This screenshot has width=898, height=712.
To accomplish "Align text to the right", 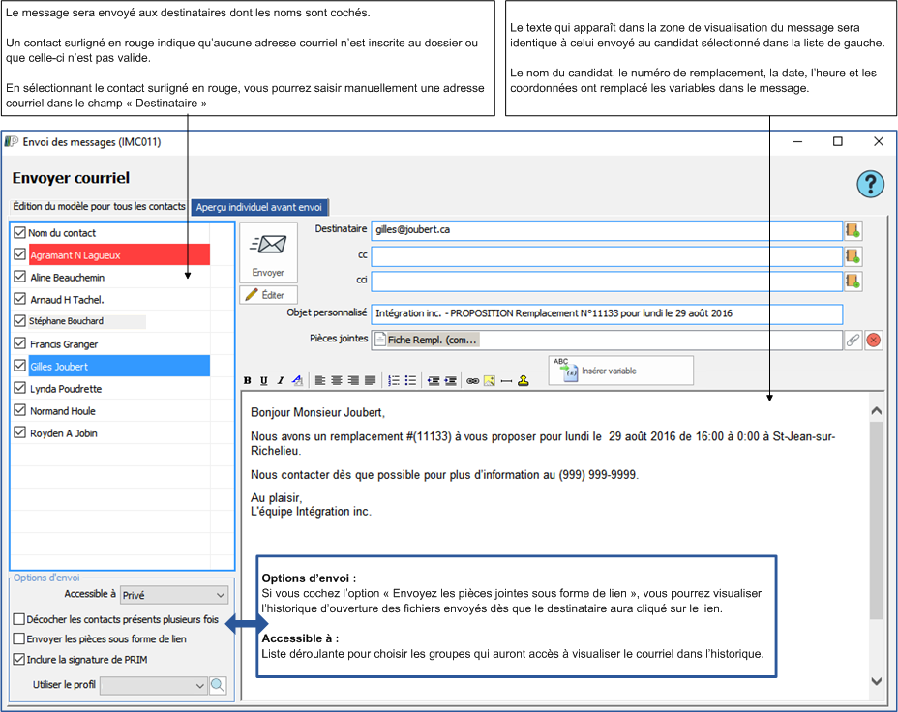I will pos(353,380).
